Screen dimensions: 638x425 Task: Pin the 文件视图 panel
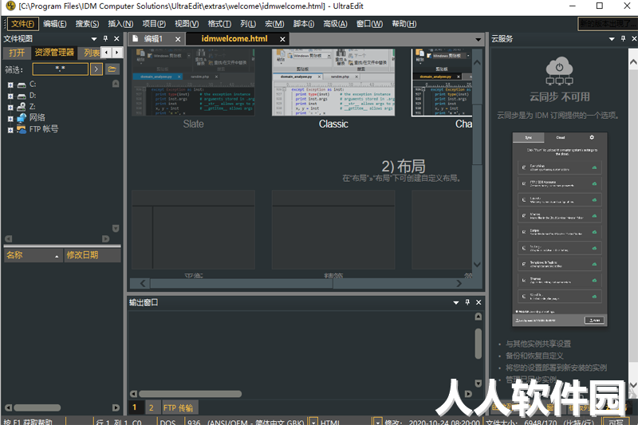[x=105, y=38]
